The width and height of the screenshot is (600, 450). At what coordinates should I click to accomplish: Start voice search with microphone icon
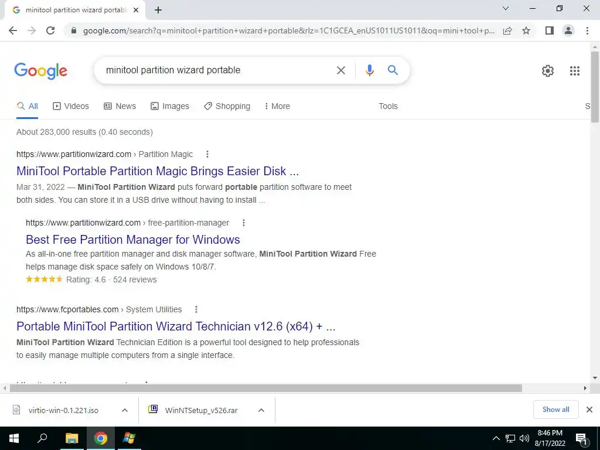click(369, 70)
